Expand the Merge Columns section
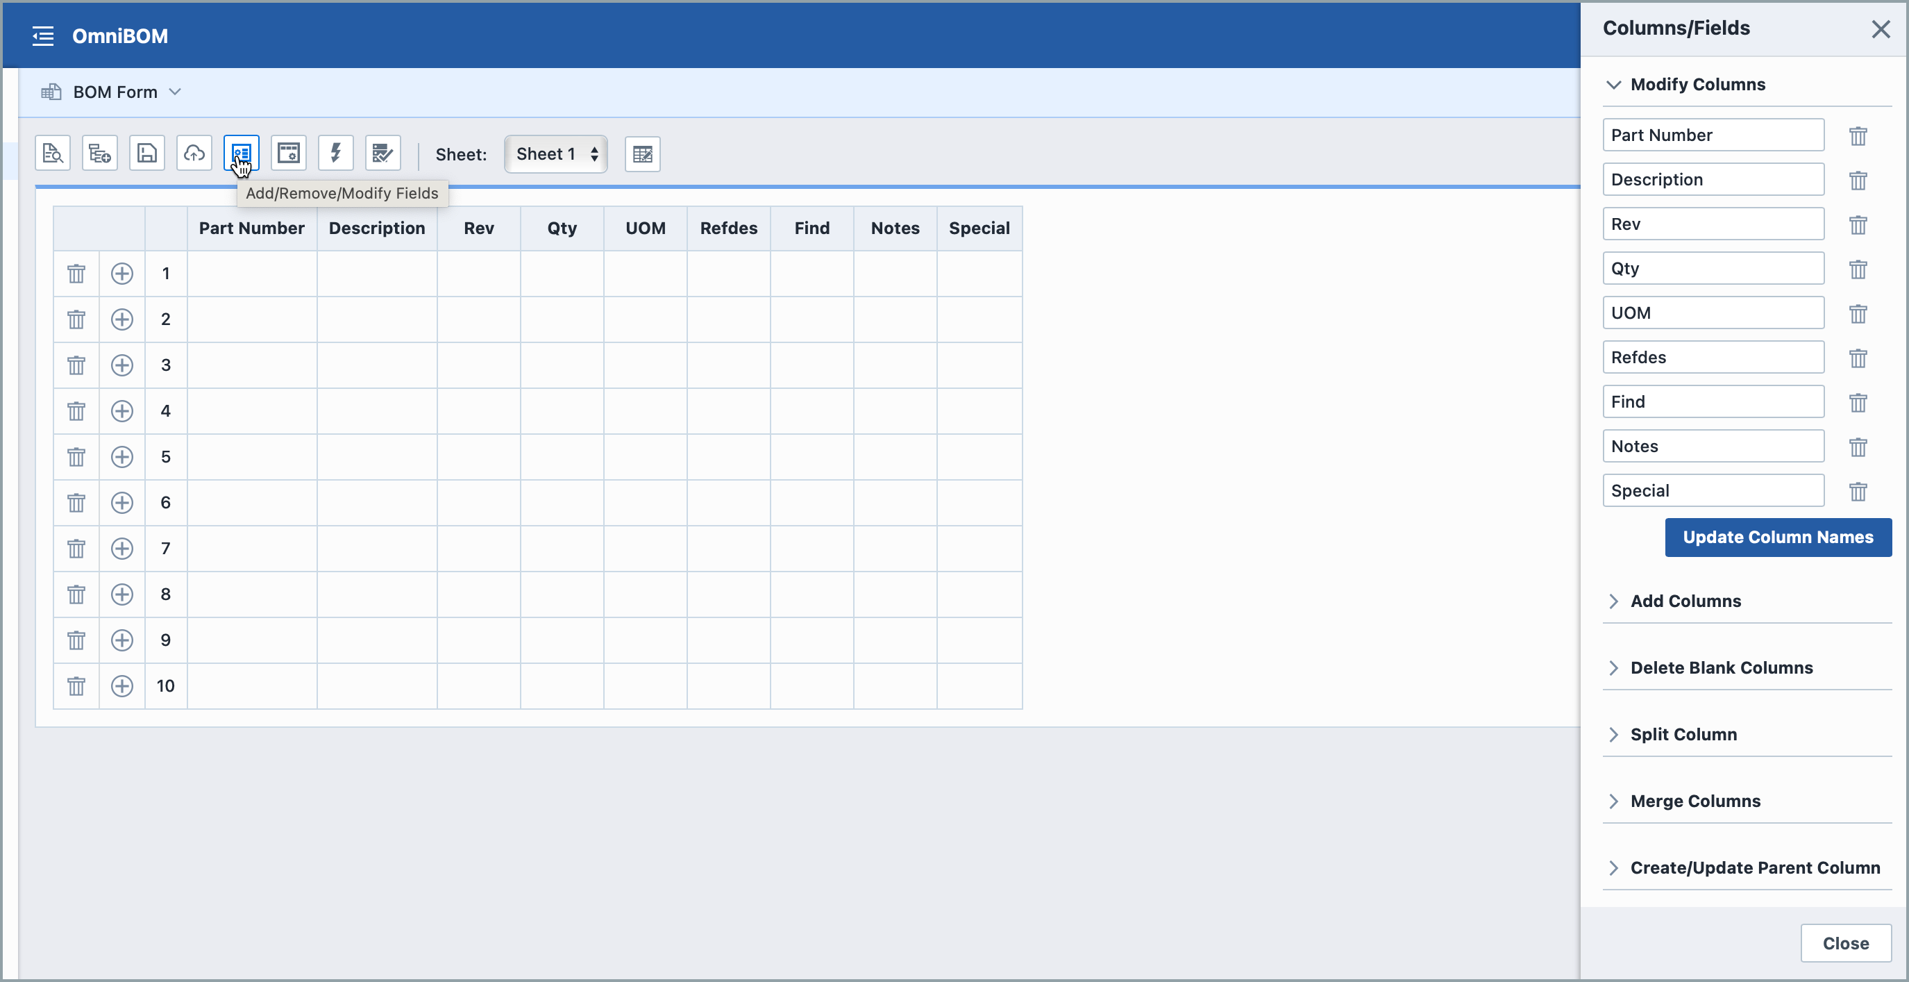1909x982 pixels. [1694, 801]
